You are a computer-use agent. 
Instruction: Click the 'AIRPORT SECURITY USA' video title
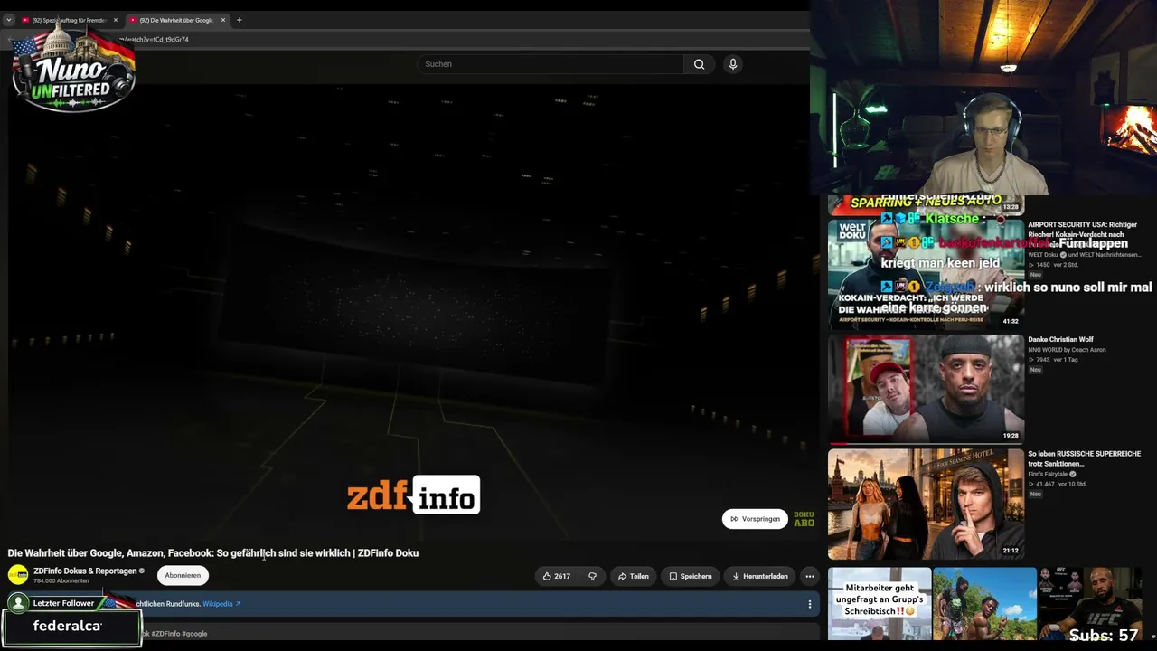[1083, 230]
